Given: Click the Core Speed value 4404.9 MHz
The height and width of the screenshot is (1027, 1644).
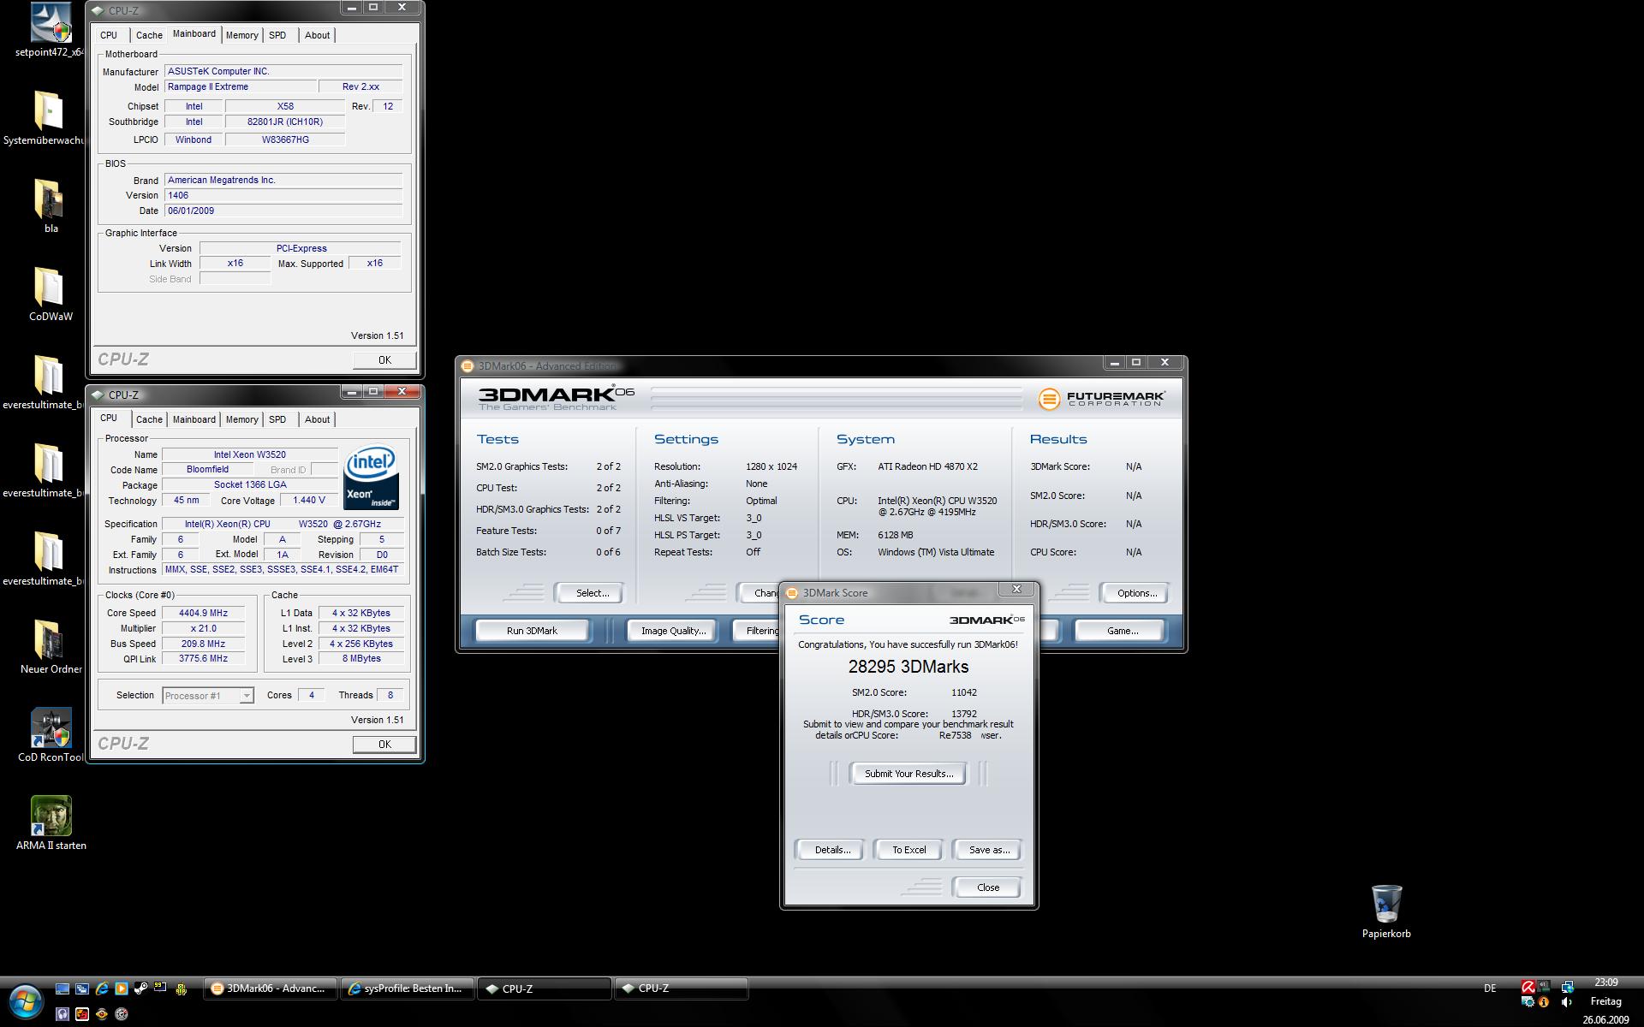Looking at the screenshot, I should pos(203,614).
